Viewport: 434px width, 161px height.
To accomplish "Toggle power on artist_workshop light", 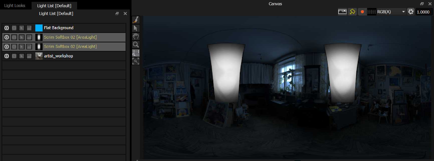I will (7, 56).
